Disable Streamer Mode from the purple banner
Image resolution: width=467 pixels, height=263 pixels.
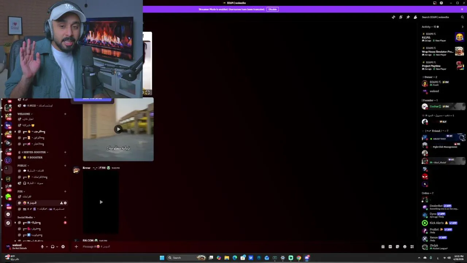coord(273,9)
